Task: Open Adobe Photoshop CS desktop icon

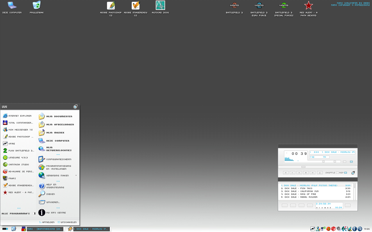Action: 111,6
